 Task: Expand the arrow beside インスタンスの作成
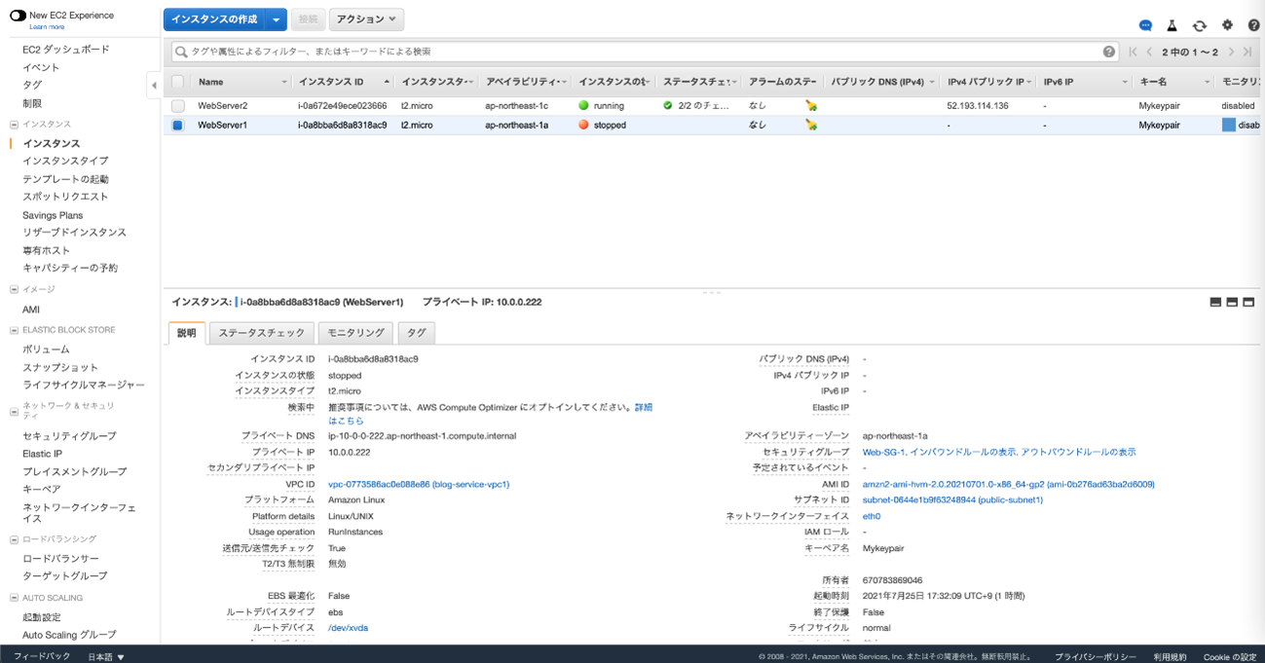277,19
